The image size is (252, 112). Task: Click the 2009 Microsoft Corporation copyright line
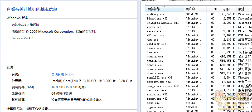(x=55, y=32)
